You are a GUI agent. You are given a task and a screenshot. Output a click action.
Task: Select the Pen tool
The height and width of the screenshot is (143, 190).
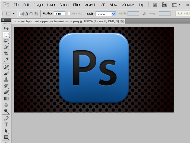(x=6, y=118)
